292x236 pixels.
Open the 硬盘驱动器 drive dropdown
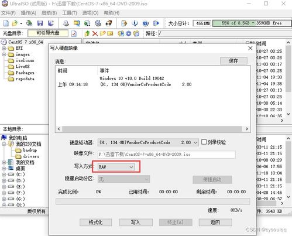148,142
